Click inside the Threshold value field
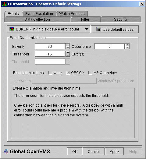The width and height of the screenshot is (146, 159). click(x=50, y=54)
